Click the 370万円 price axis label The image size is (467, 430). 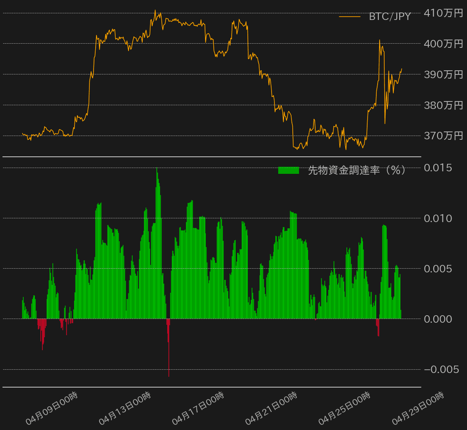tap(443, 136)
